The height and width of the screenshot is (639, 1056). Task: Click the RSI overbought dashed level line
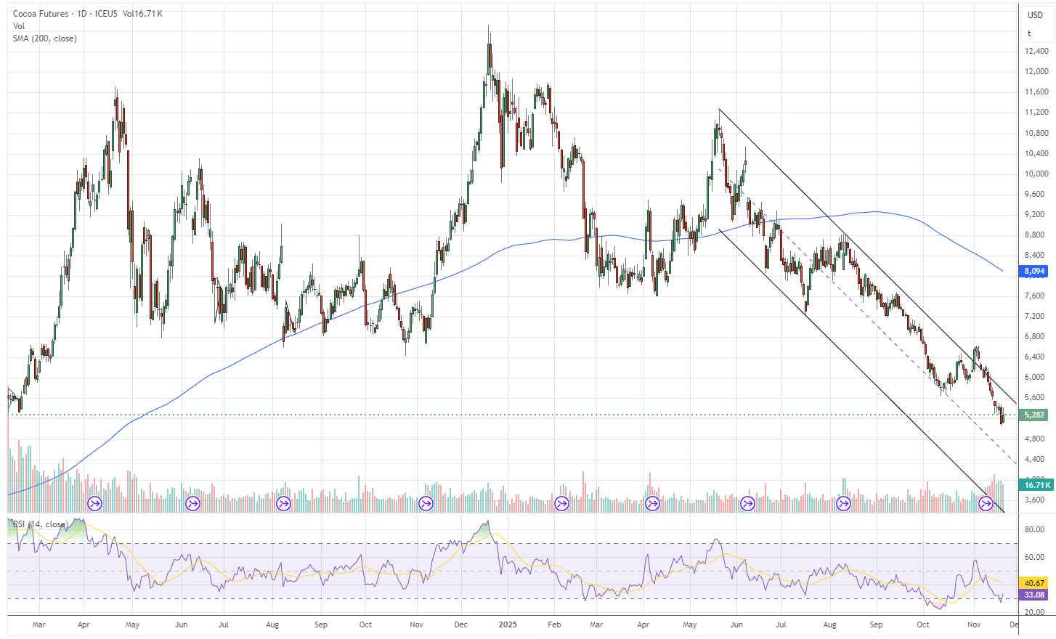(x=508, y=542)
